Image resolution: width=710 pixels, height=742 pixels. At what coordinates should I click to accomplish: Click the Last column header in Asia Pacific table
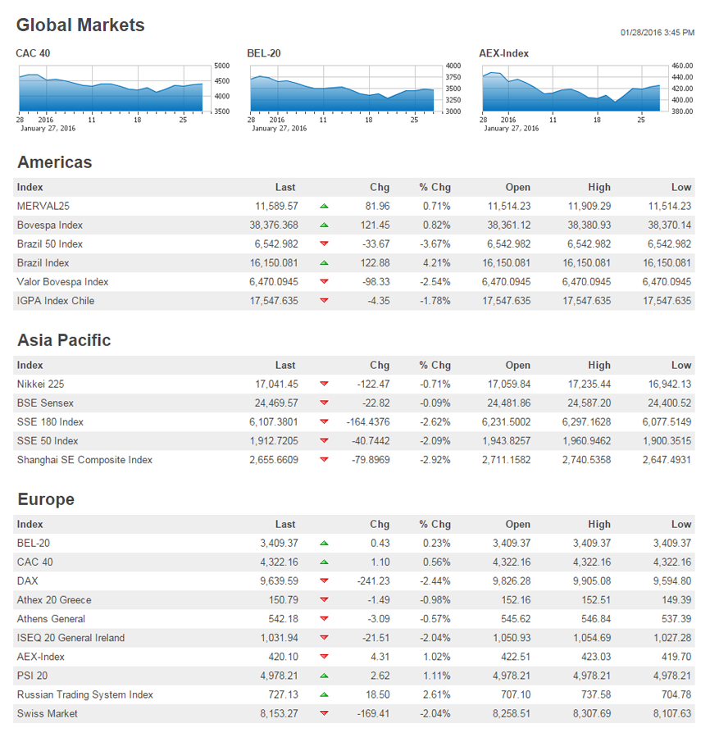coord(285,366)
